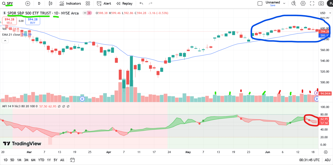Open time axis settings gear

pos(326,152)
